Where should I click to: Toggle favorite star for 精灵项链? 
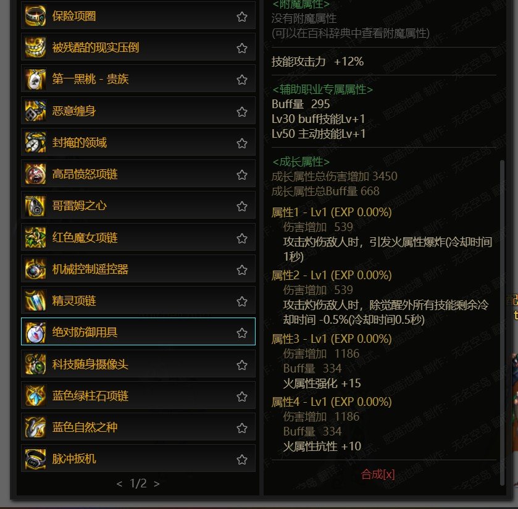pos(242,301)
